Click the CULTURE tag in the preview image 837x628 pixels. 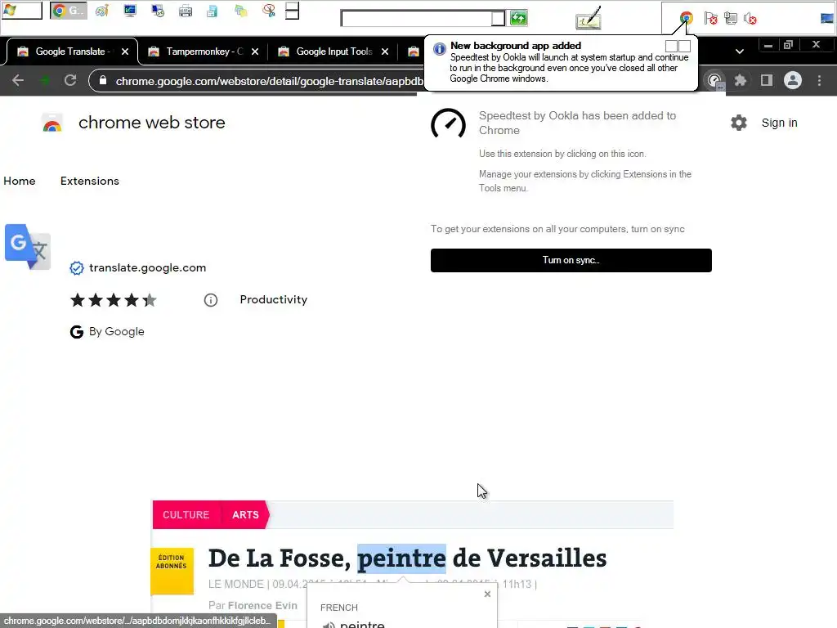click(x=186, y=515)
